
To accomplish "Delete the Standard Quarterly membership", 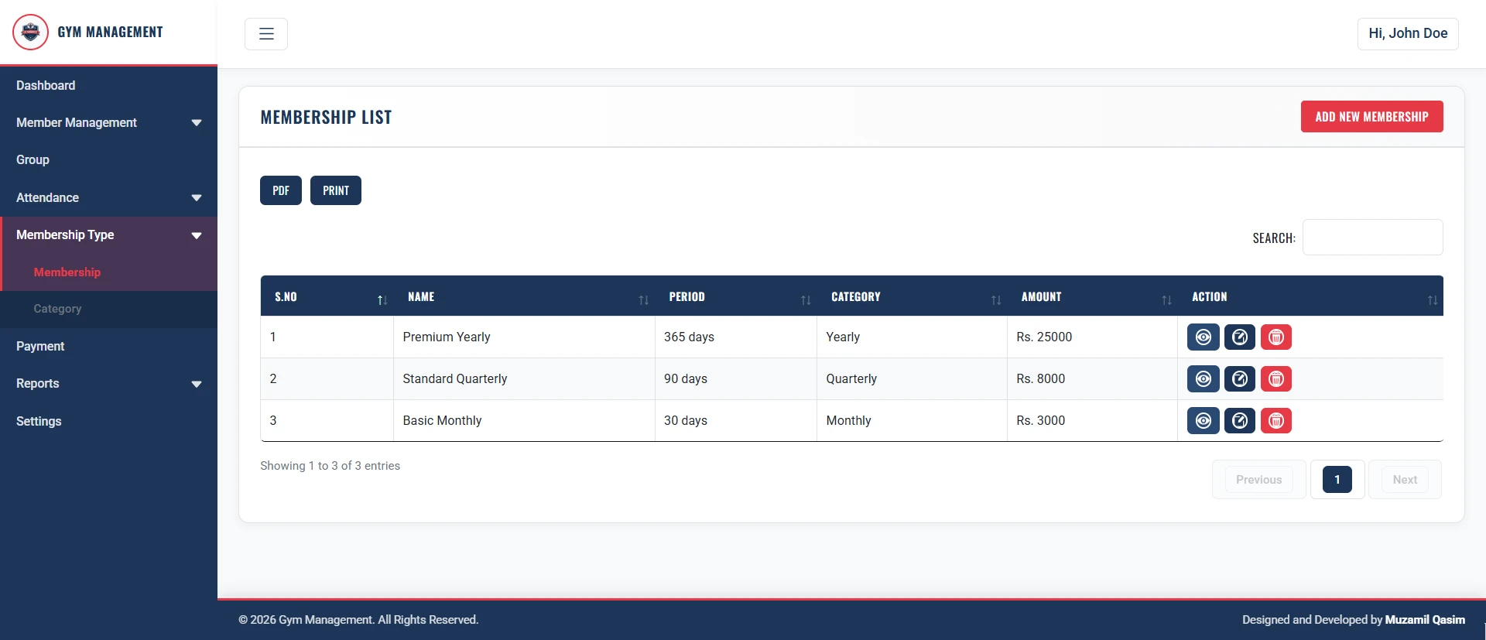I will 1276,378.
